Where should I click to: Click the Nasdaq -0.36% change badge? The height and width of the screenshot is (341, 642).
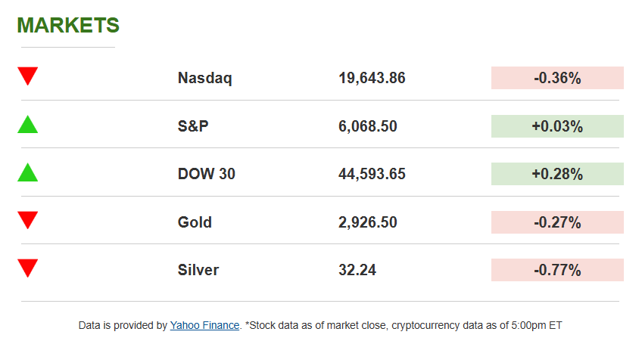[557, 78]
